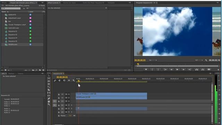
Task: Toggle lock on the V3 track
Action: 59,94
